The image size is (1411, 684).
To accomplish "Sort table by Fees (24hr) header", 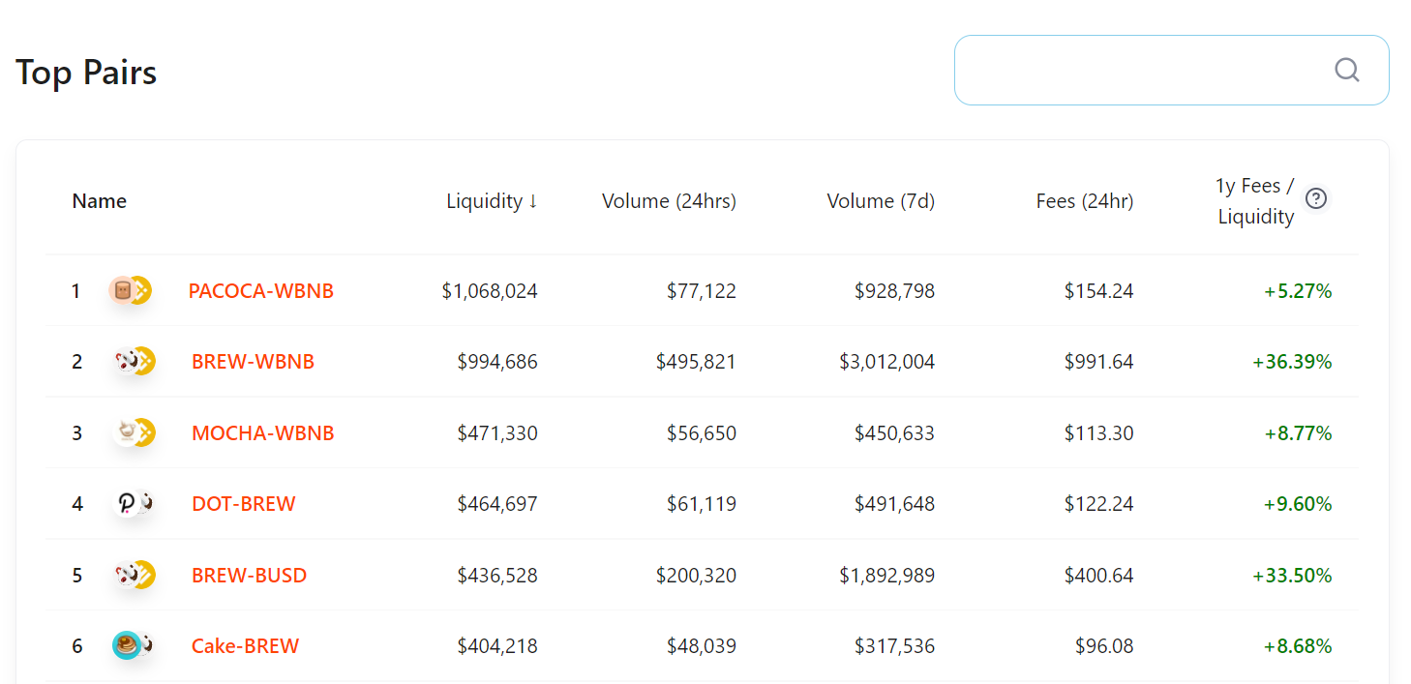I will 1084,201.
